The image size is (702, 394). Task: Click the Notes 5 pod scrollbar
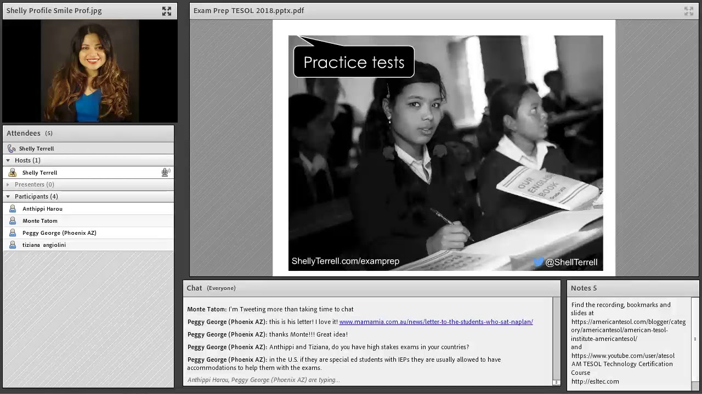pyautogui.click(x=695, y=339)
